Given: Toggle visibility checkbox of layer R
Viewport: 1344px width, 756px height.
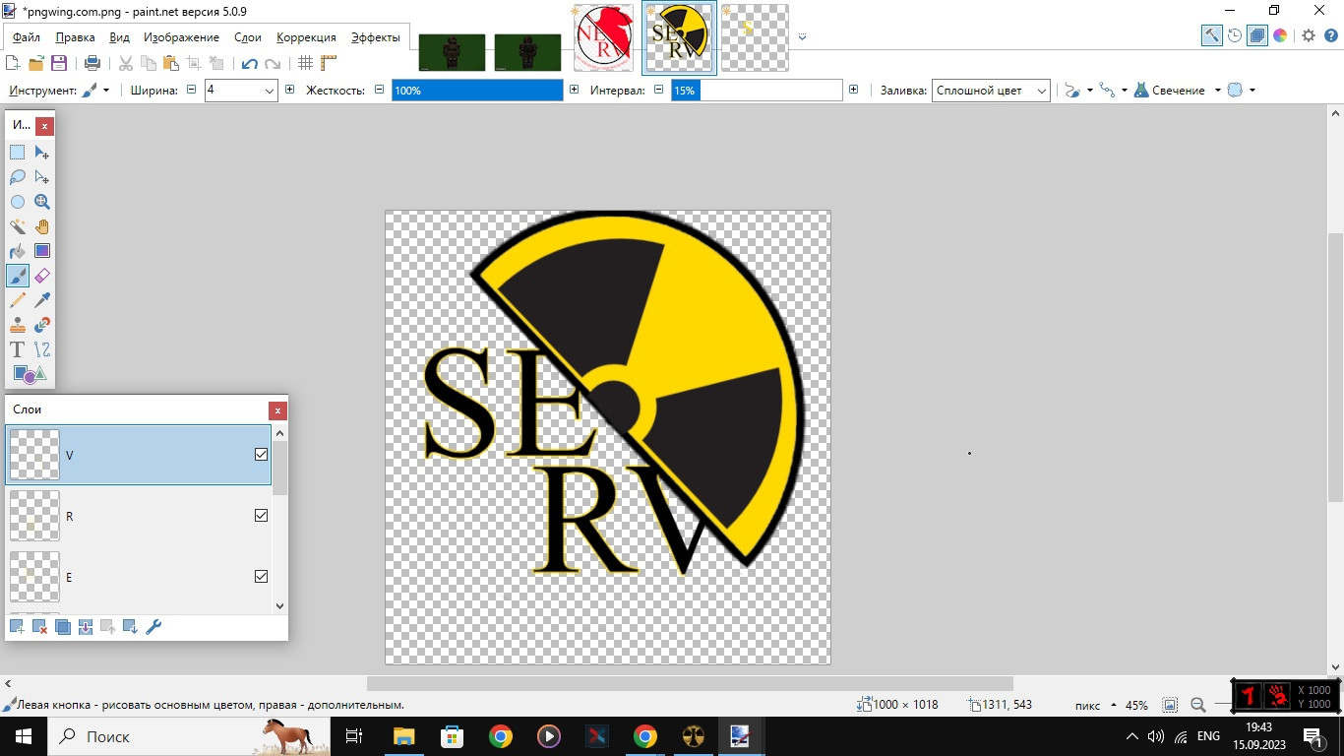Looking at the screenshot, I should pyautogui.click(x=261, y=515).
